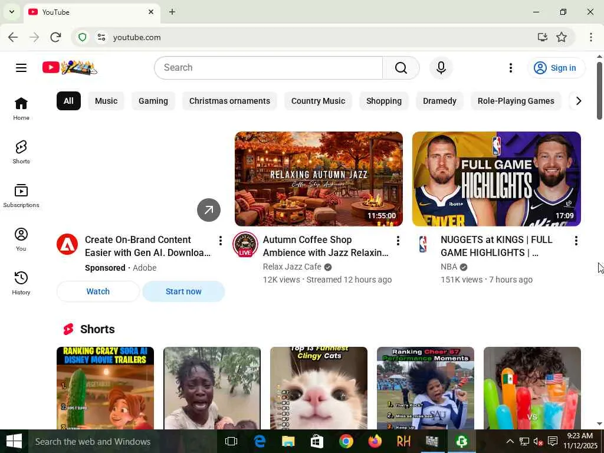The image size is (604, 453).
Task: Open more options for NUGGETS at KINGS video
Action: pyautogui.click(x=576, y=241)
